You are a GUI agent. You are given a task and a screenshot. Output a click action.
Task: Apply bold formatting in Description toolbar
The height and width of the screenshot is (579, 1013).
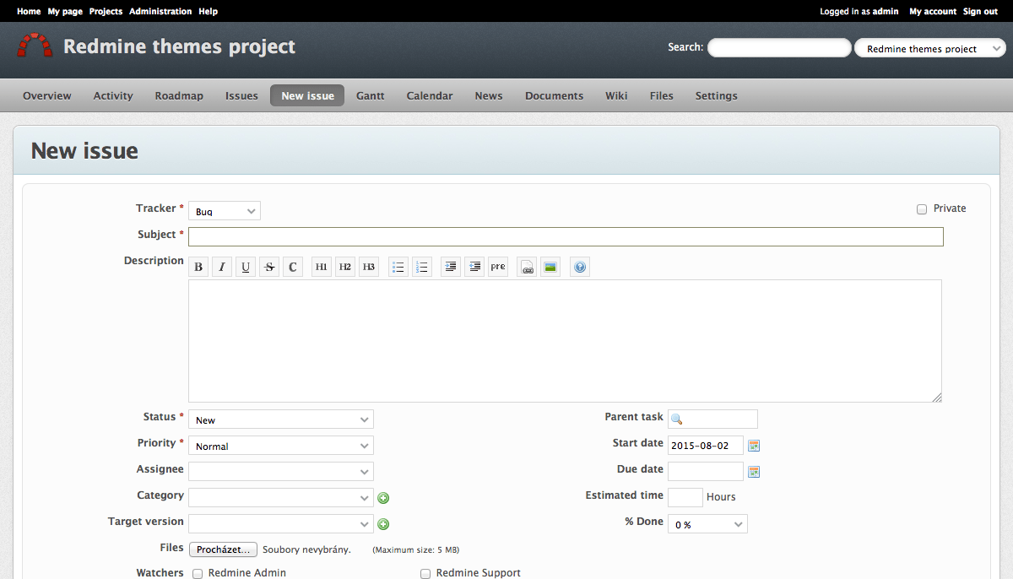coord(198,268)
